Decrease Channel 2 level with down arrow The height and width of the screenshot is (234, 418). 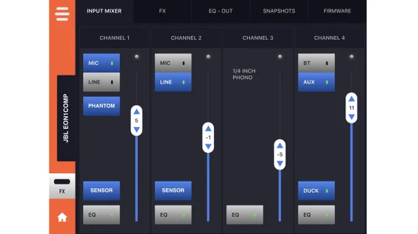(208, 147)
